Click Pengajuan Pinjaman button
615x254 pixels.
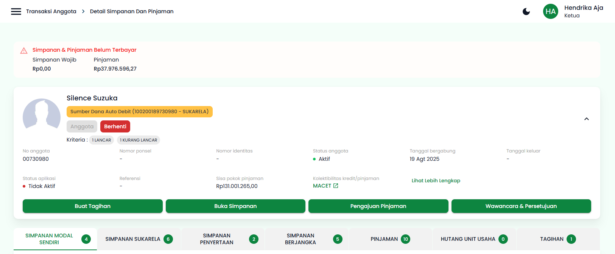[378, 206]
